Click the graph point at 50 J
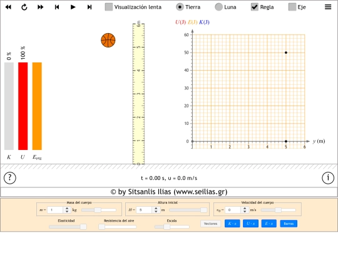 click(x=286, y=52)
